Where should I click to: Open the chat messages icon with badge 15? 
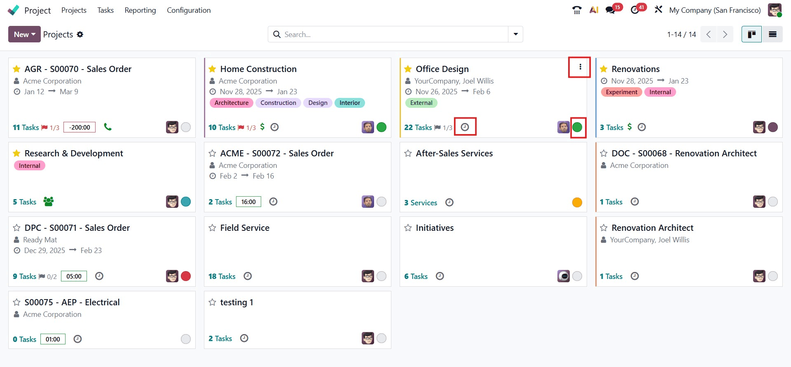pos(611,10)
